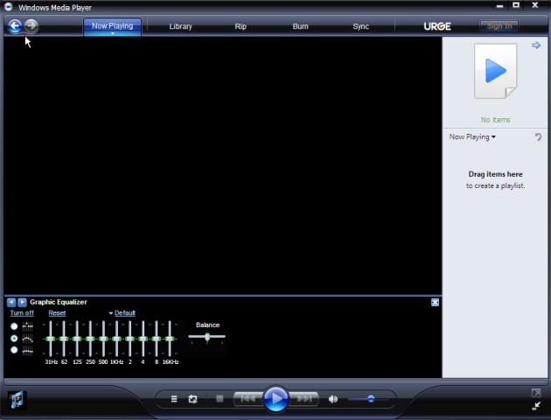Toggle shuffle mode
The height and width of the screenshot is (420, 551).
[174, 399]
